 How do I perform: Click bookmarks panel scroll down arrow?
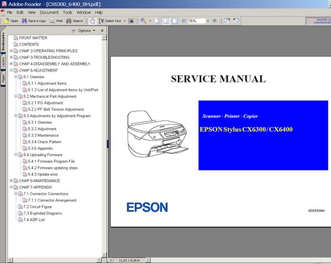click(x=104, y=255)
